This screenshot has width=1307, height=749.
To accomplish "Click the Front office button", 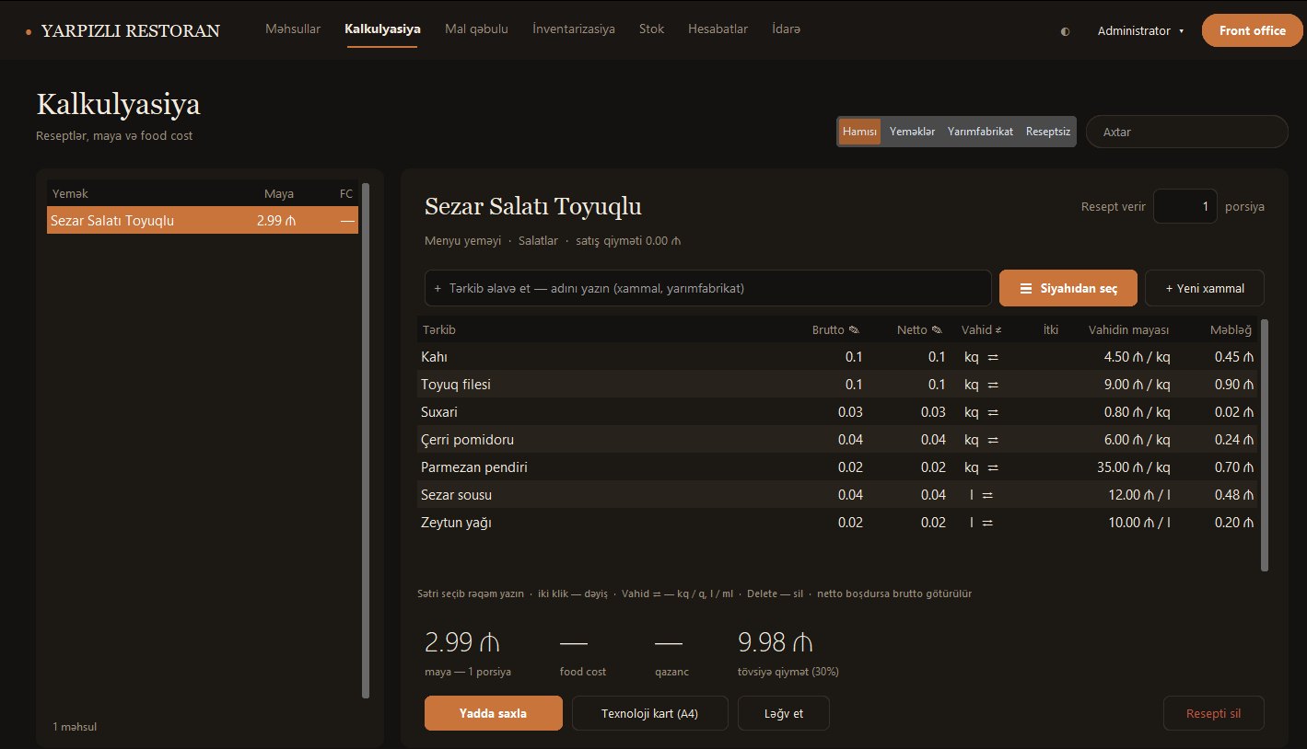I will coord(1253,30).
